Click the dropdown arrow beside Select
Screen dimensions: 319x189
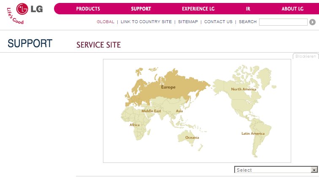314,170
